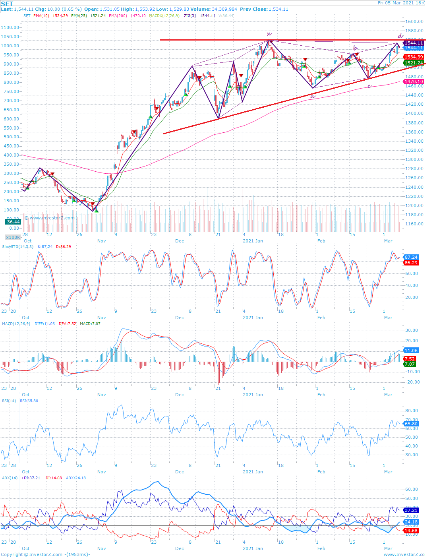Click the SET symbol title at top
The image size is (437, 558).
coord(7,4)
